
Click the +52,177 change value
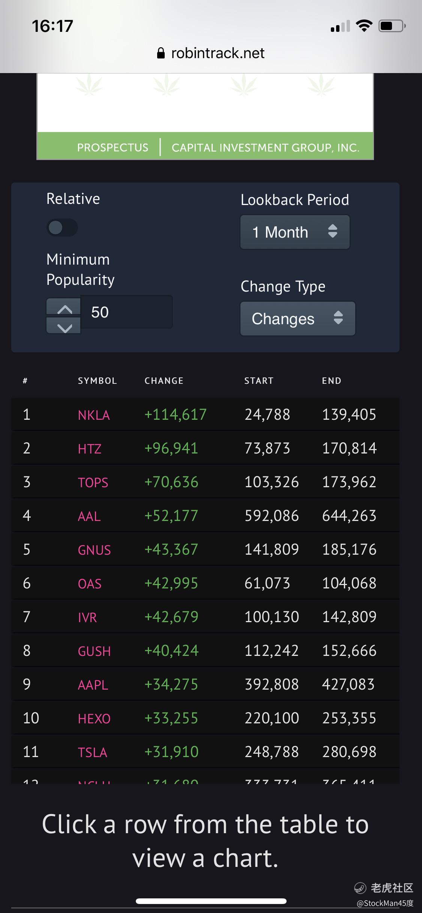pos(171,516)
